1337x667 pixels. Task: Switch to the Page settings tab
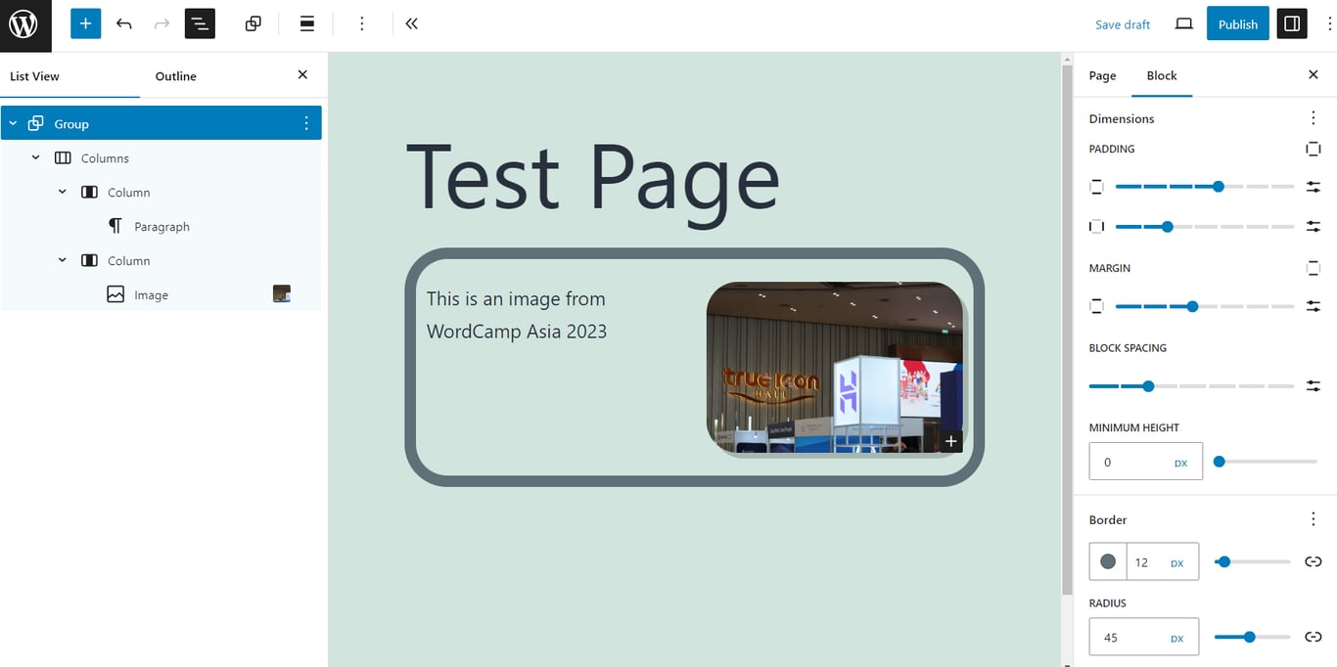click(x=1102, y=75)
